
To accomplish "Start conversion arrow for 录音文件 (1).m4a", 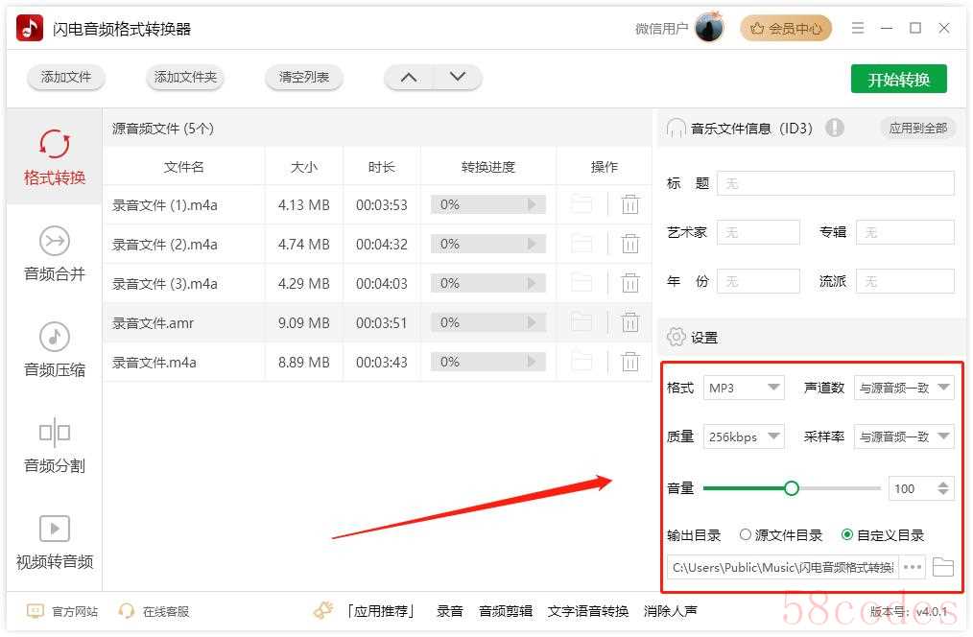I will tap(532, 204).
